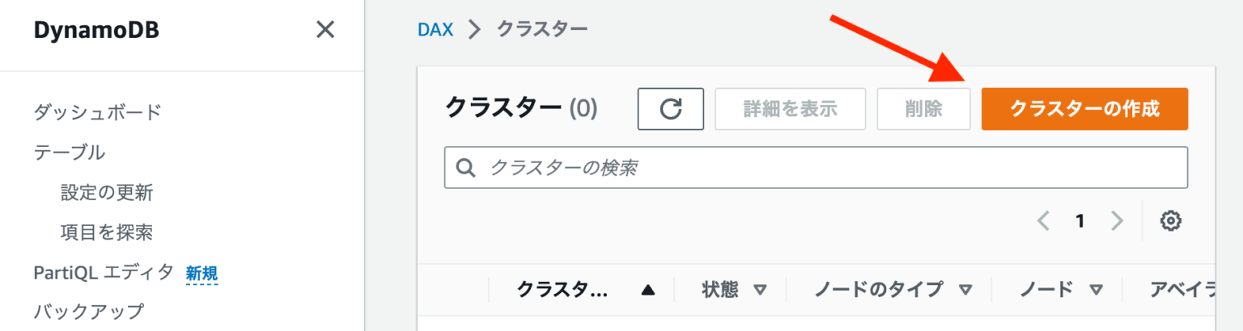The height and width of the screenshot is (331, 1243).
Task: Open 設定の更新 sidebar item
Action: click(x=107, y=192)
